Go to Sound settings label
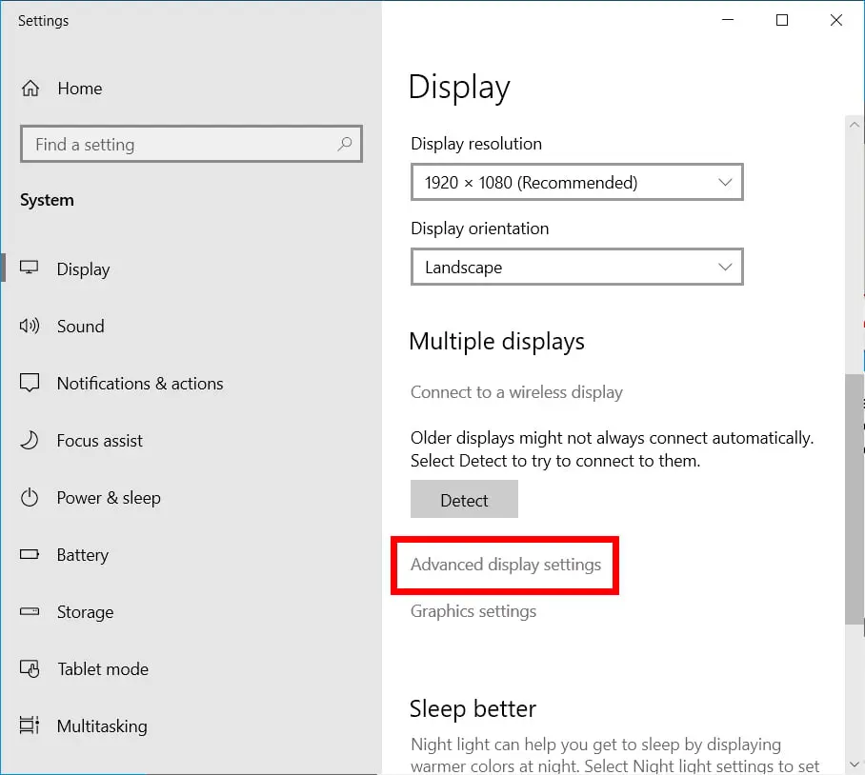This screenshot has height=775, width=865. click(x=80, y=327)
